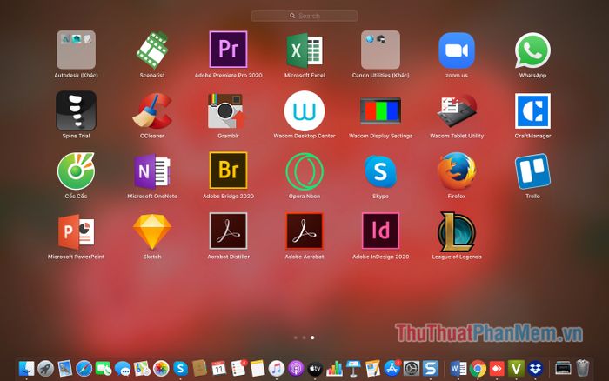Click the Launchpad Search field
609x381 pixels.
304,16
